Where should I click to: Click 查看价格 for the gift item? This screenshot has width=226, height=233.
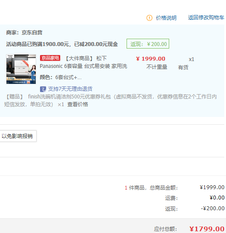(77, 104)
